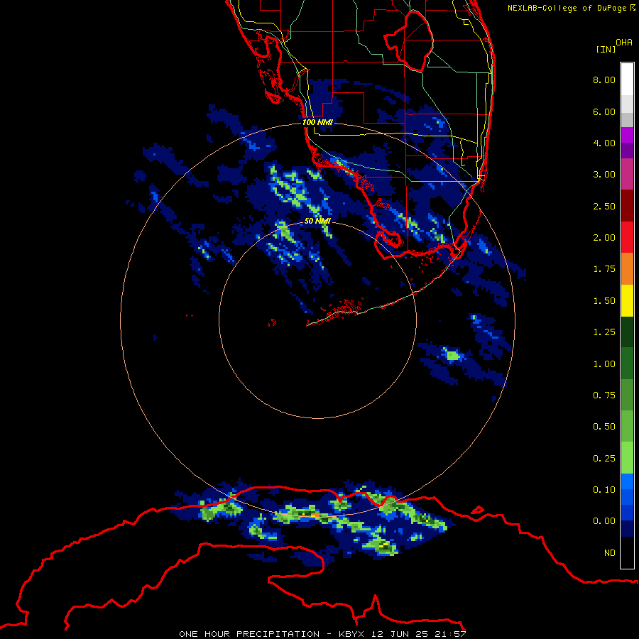The image size is (639, 639).
Task: Select the 2.50 legend value
Action: click(x=604, y=206)
